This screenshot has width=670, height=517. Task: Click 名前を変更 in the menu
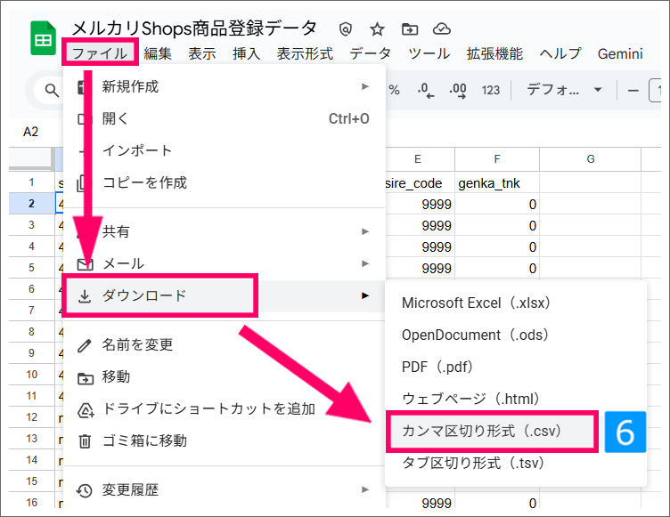pyautogui.click(x=137, y=344)
